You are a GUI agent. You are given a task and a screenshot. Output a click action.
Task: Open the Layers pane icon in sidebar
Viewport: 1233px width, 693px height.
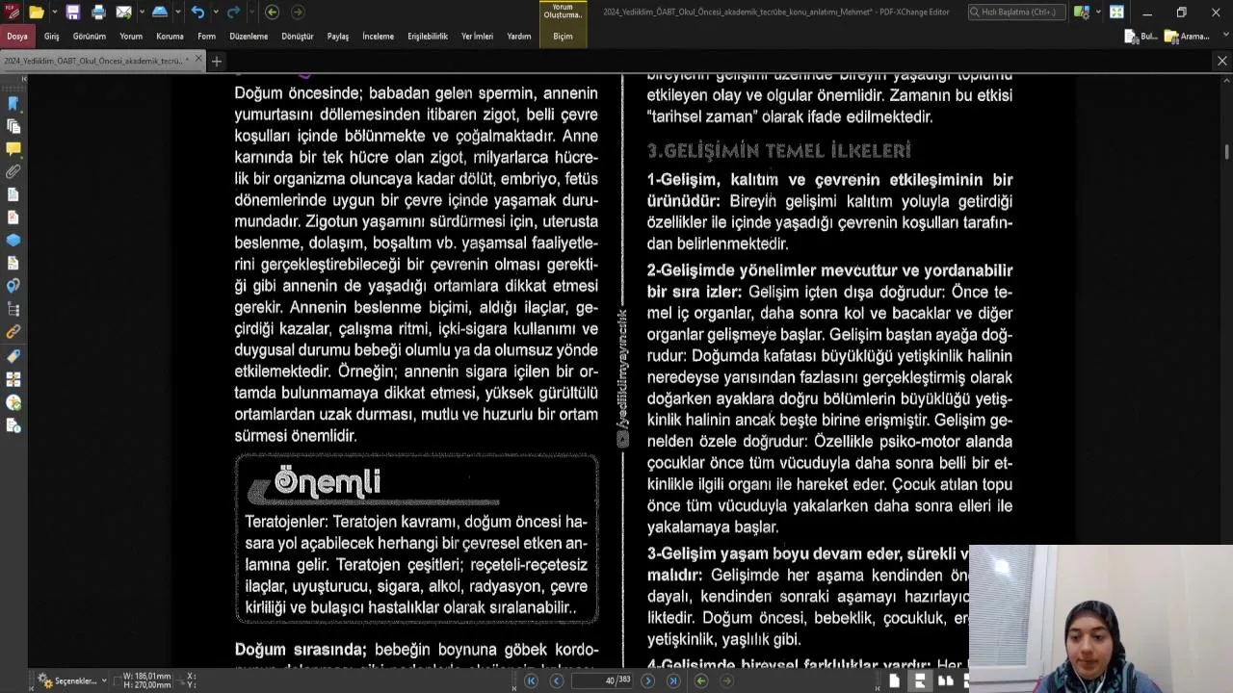13,241
